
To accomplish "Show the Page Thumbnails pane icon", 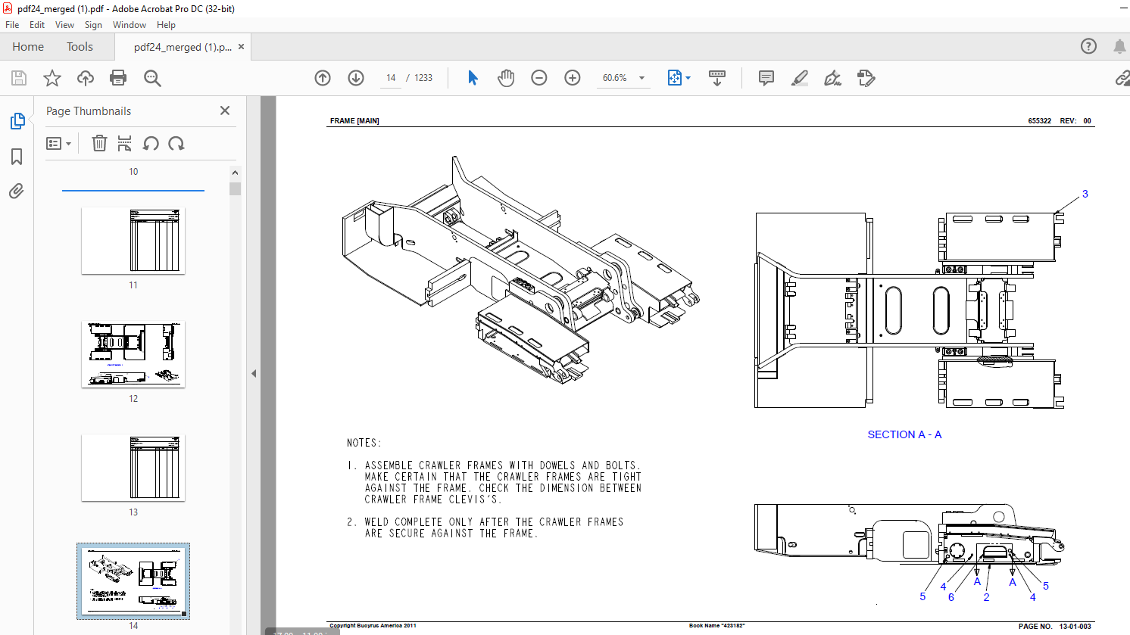I will pyautogui.click(x=17, y=121).
